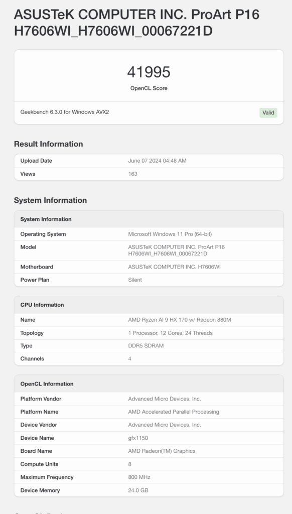This screenshot has height=514, width=292.
Task: Click the green Valid badge
Action: (x=268, y=113)
